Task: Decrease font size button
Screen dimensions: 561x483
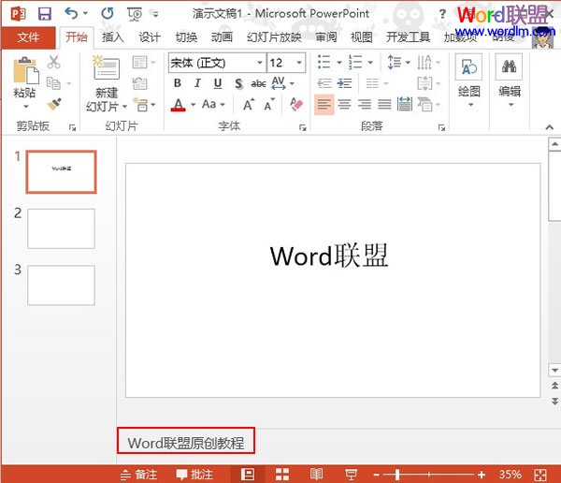Action: tap(269, 105)
